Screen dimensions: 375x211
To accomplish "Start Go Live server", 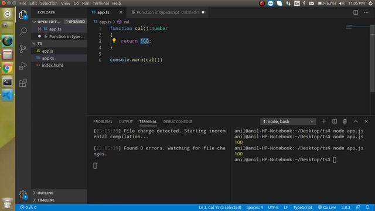I will point(327,207).
